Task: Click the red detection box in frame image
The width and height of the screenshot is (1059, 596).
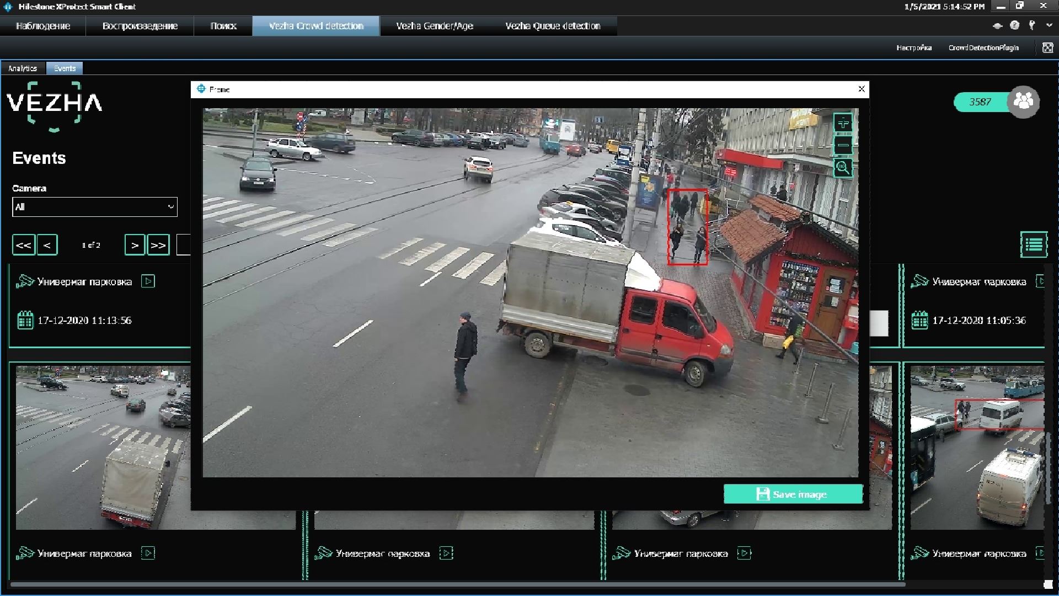Action: click(x=687, y=227)
